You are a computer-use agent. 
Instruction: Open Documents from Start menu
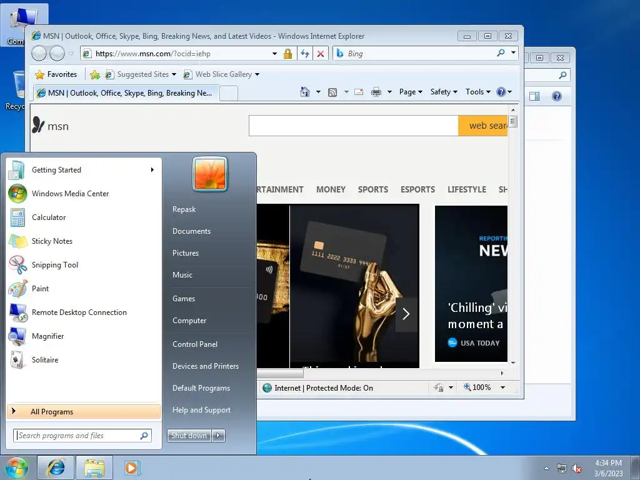(x=191, y=231)
